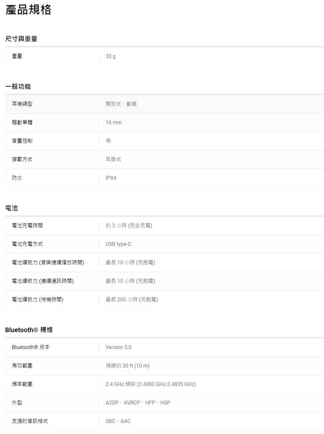Select the Version 5.0 Bluetooth value
Viewport: 324px width, 434px height.
click(118, 347)
